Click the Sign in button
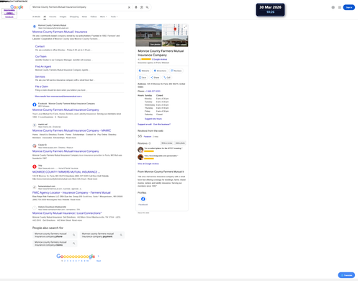360x281 pixels. pyautogui.click(x=348, y=7)
